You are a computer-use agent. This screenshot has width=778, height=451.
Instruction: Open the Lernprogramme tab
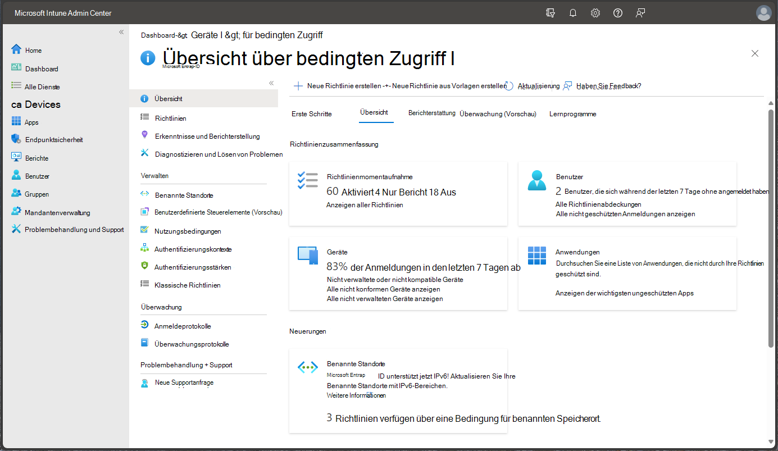pos(572,114)
